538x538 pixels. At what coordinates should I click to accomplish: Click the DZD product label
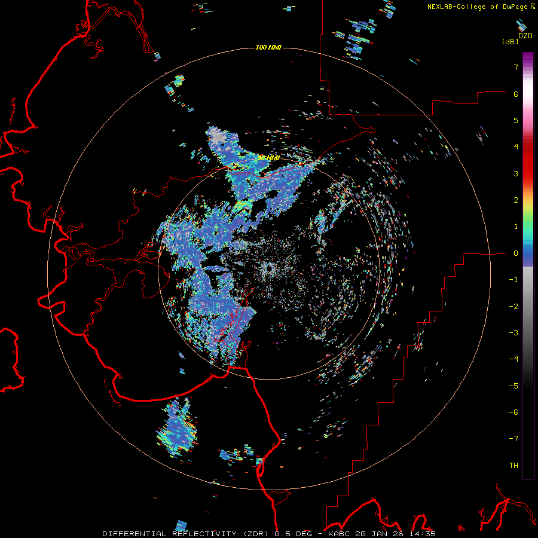coord(525,36)
